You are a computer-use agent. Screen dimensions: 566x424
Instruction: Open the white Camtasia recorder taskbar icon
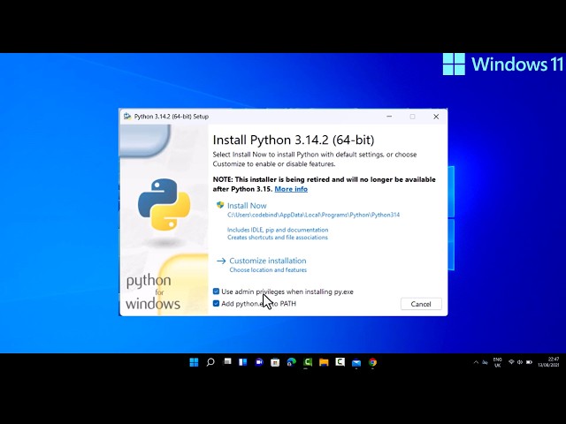pyautogui.click(x=340, y=361)
